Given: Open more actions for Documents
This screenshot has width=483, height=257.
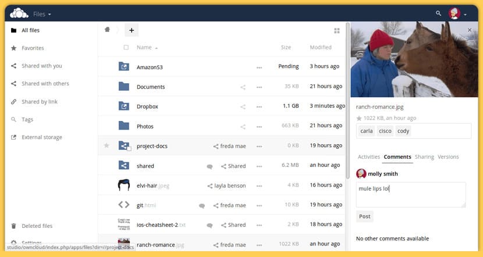Looking at the screenshot, I should (x=259, y=87).
